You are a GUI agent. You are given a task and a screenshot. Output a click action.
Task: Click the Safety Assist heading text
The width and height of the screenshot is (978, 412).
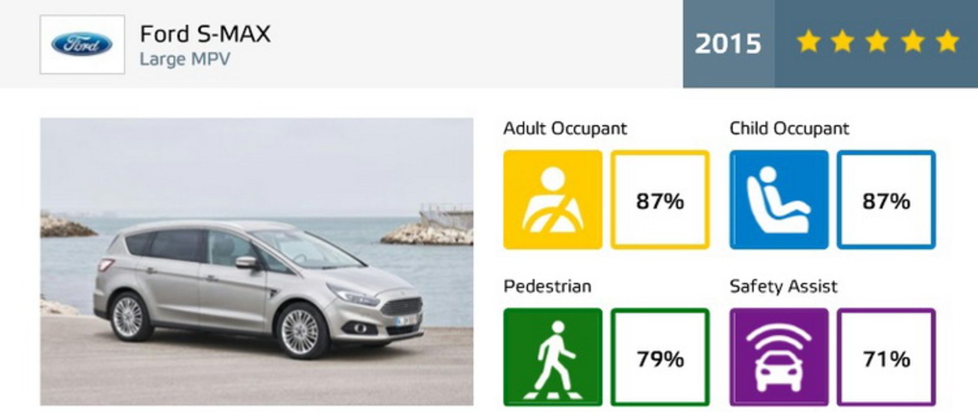(783, 286)
